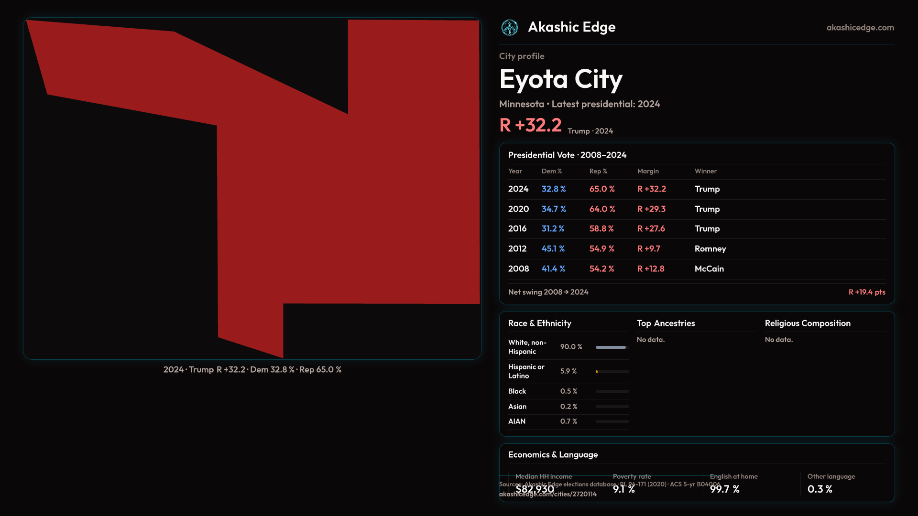Click the Margin column header
918x516 pixels.
tap(647, 171)
